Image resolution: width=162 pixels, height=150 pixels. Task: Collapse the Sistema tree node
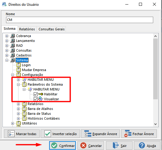coord(7,60)
